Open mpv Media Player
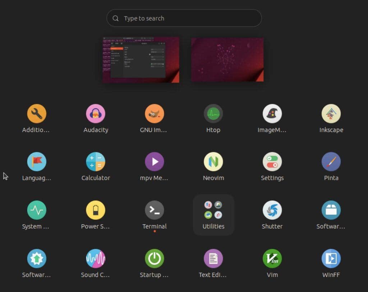The height and width of the screenshot is (292, 368). click(155, 162)
